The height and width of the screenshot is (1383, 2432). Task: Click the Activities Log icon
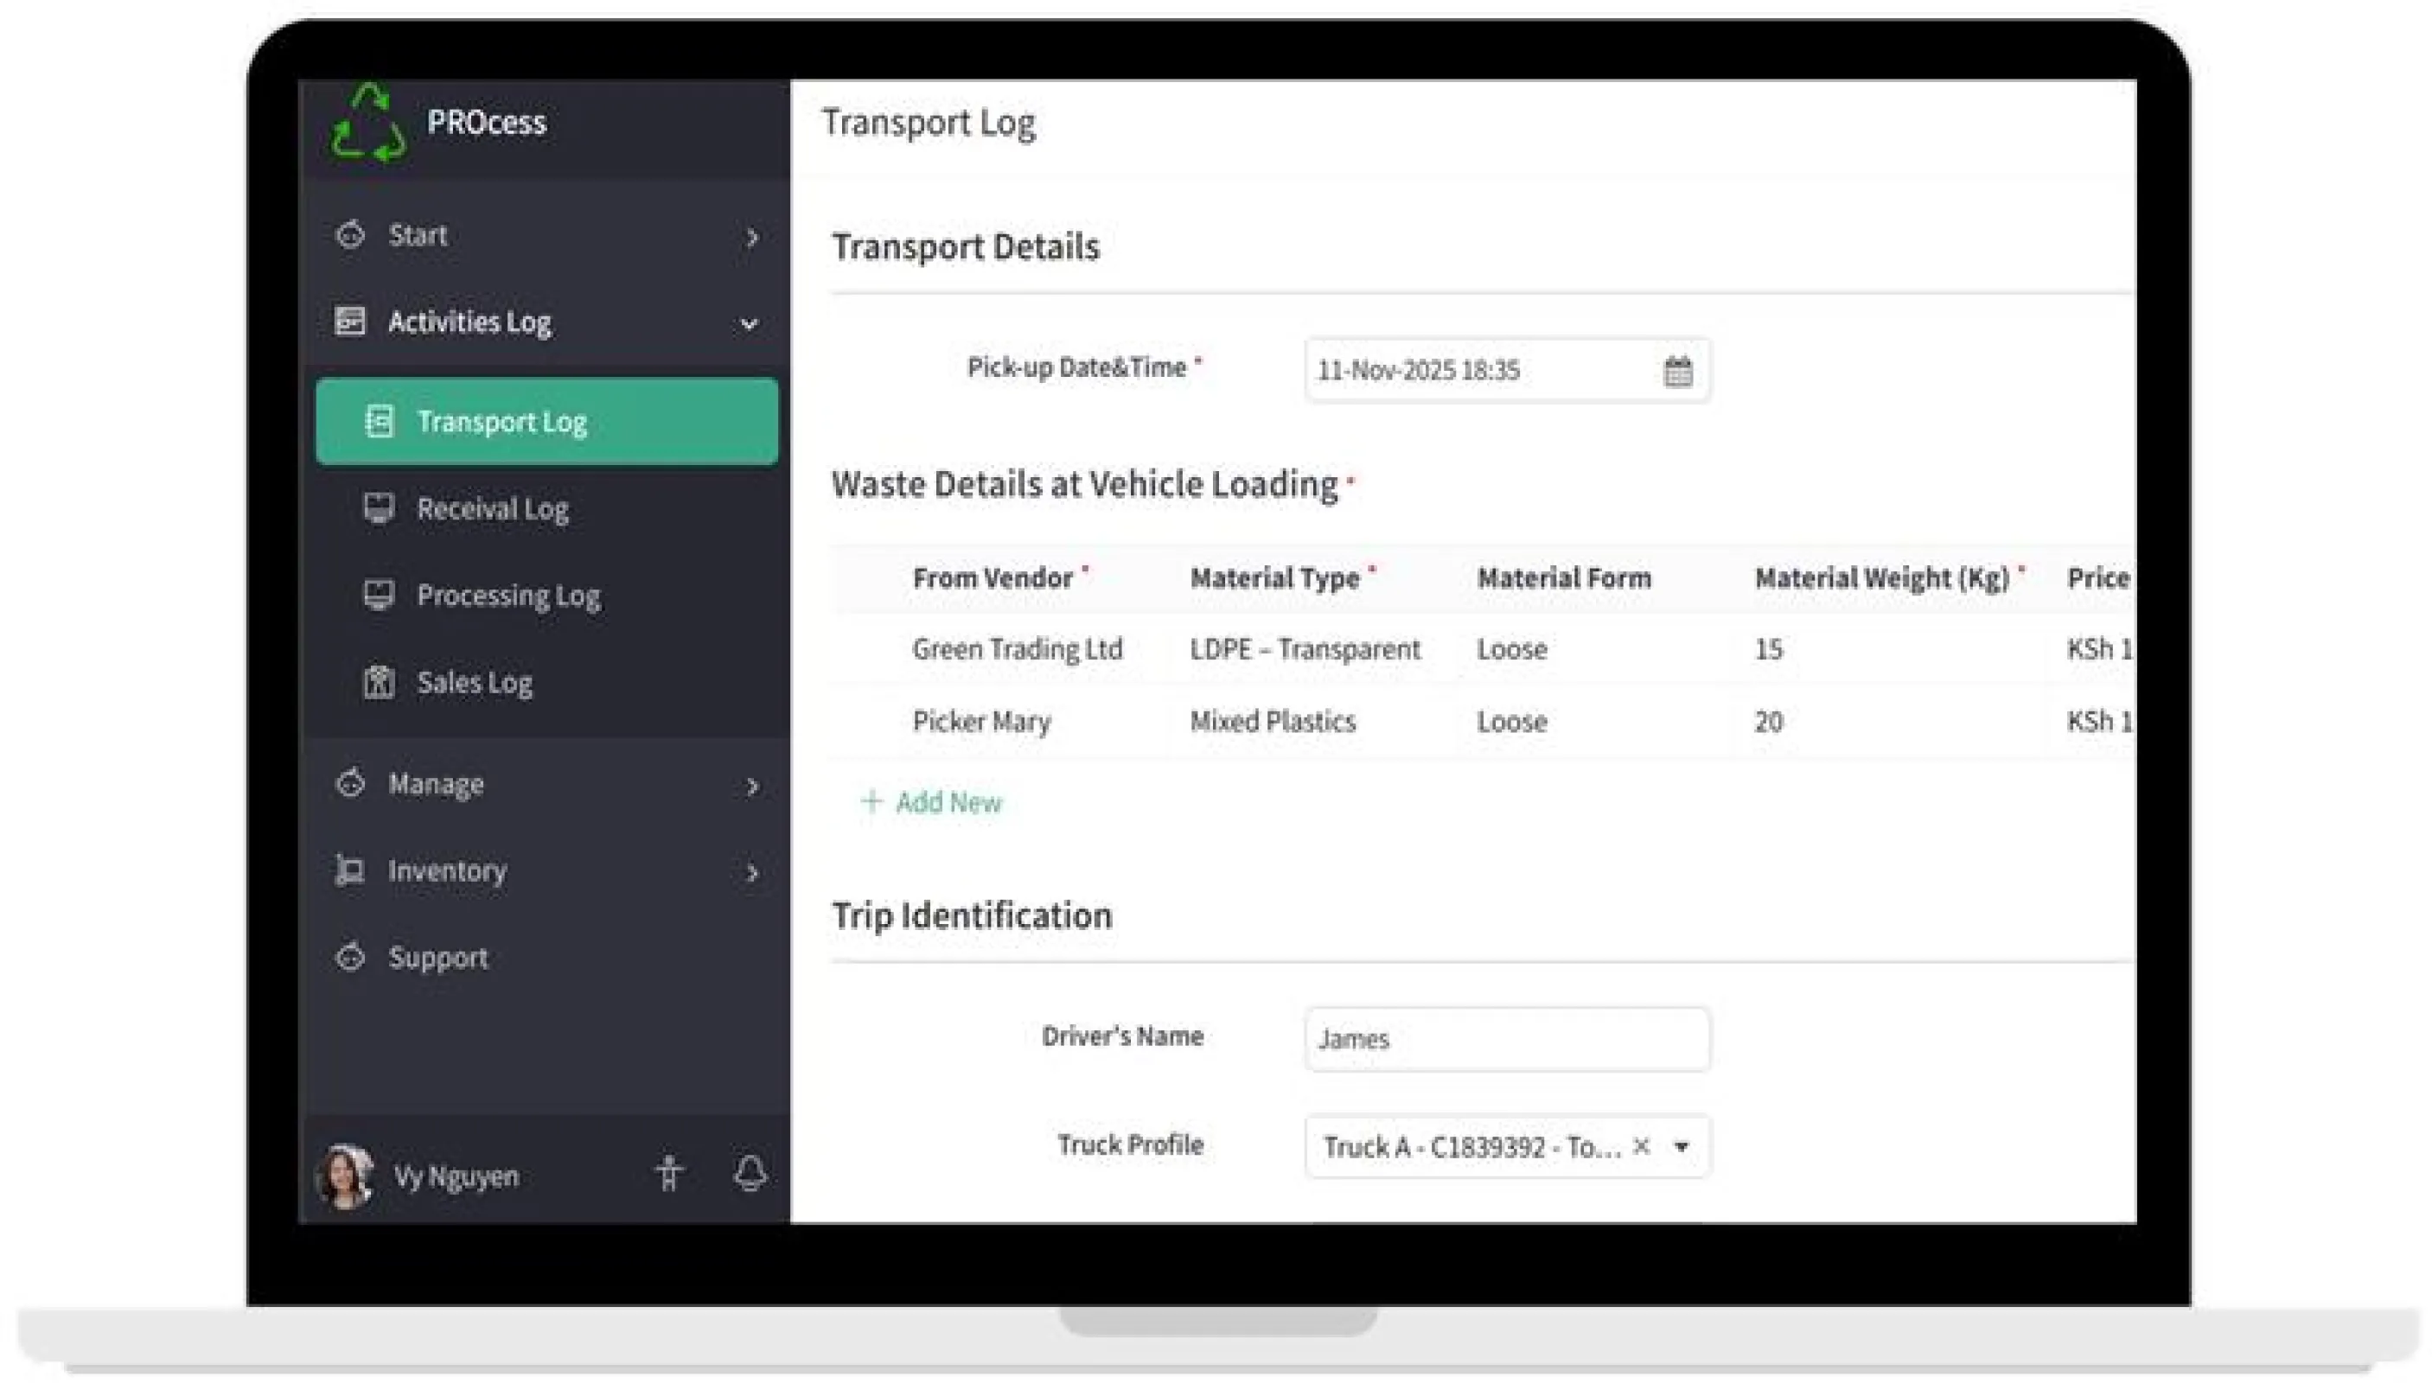coord(349,321)
